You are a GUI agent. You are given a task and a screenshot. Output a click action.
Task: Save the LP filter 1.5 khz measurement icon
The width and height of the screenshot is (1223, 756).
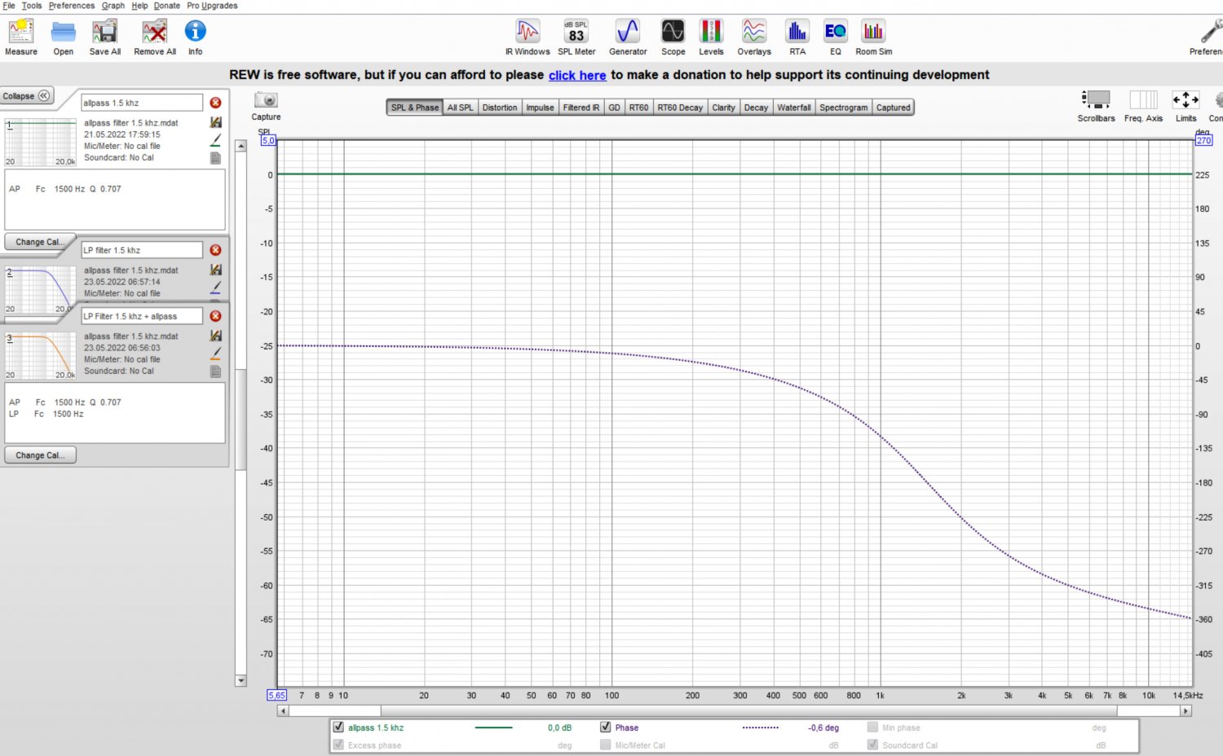[215, 270]
